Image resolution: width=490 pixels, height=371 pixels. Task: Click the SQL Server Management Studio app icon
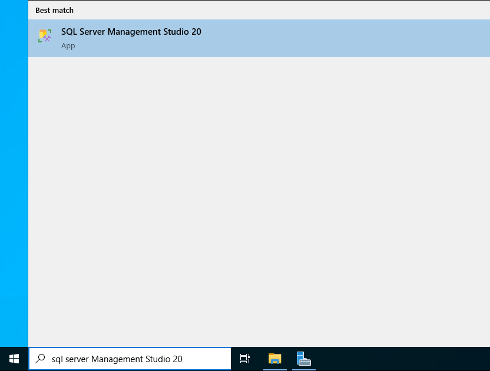[45, 36]
